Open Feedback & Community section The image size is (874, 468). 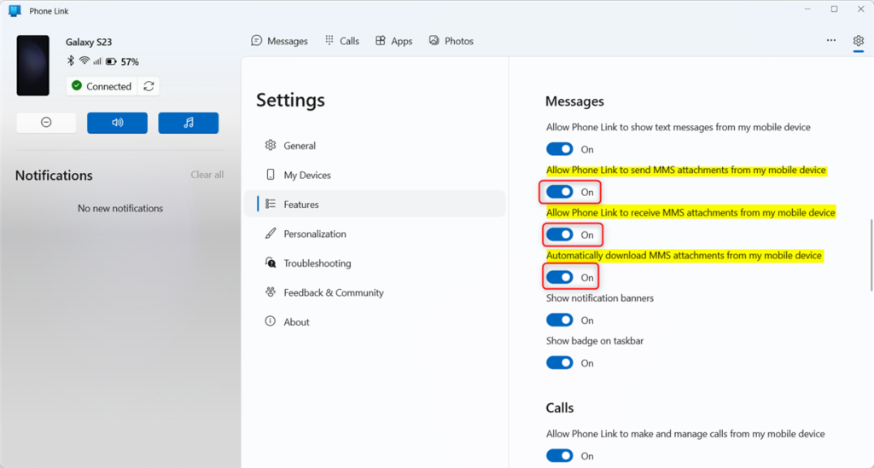[x=376, y=292]
